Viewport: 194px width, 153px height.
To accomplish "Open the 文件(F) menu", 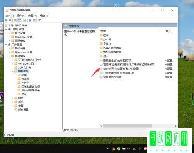I will [x=10, y=16].
